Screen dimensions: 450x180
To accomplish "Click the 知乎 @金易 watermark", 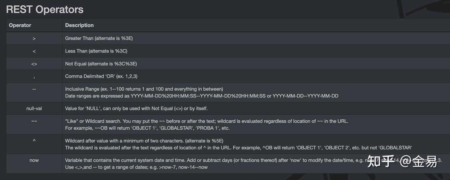I will coord(402,162).
